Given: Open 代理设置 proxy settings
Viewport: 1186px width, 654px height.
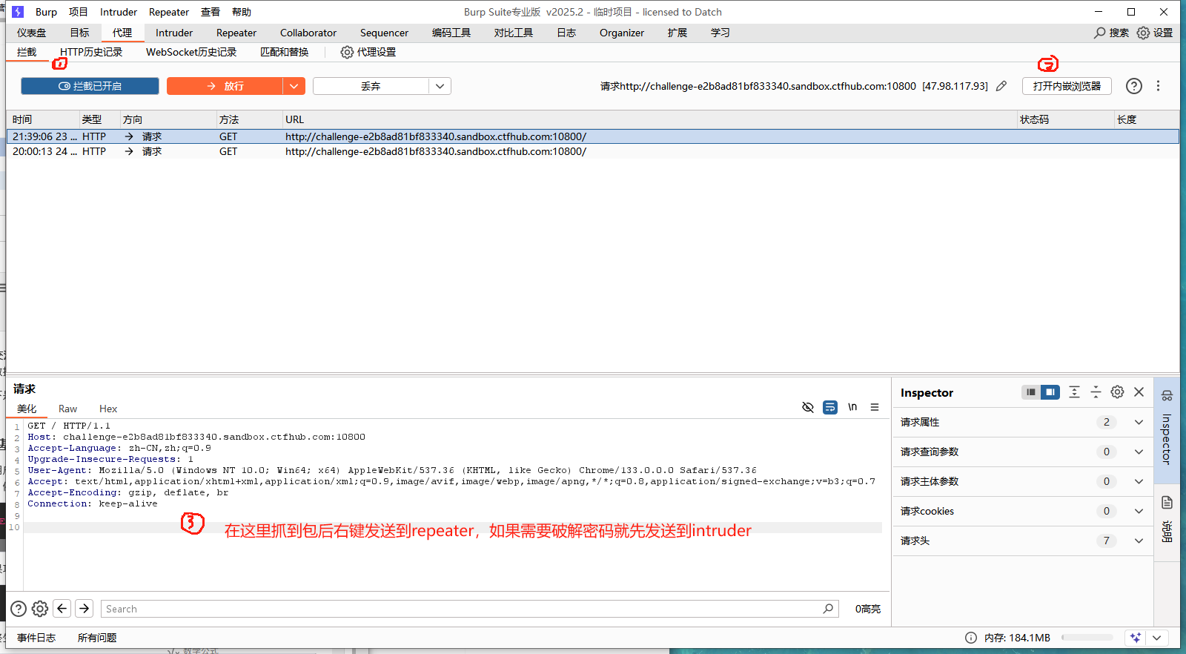Looking at the screenshot, I should click(x=368, y=52).
